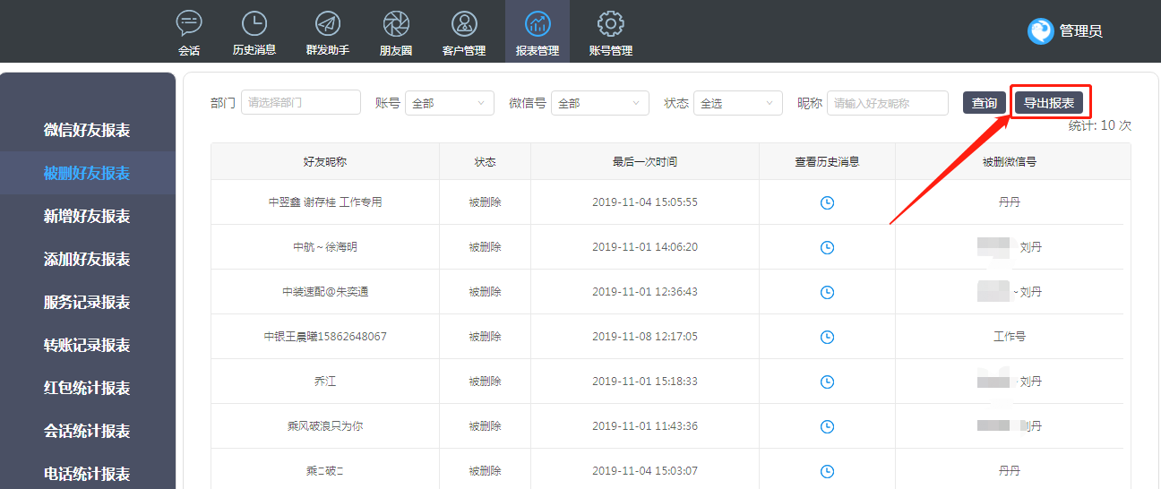Open 群发助手 paper plane icon

328,22
